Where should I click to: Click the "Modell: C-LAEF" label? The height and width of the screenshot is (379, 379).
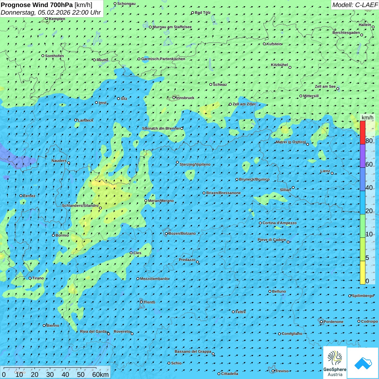(355, 5)
